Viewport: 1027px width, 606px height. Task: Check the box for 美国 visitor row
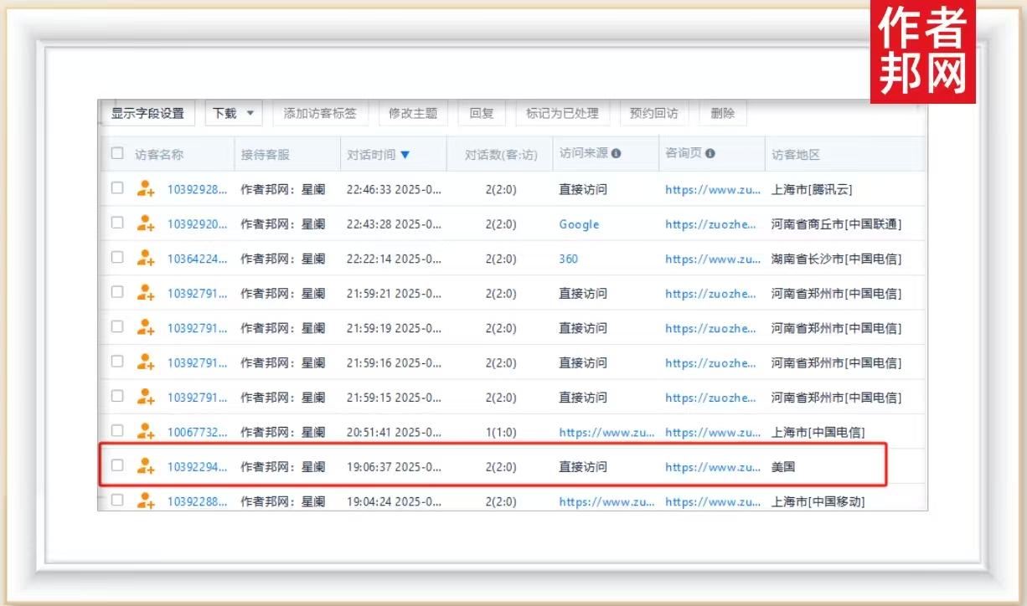[117, 465]
